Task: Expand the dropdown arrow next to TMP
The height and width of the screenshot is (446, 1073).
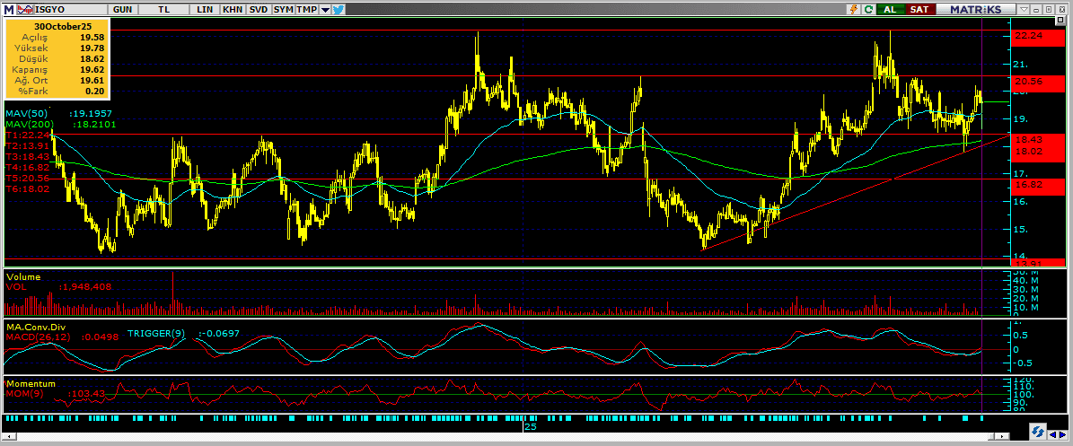Action: click(x=324, y=9)
